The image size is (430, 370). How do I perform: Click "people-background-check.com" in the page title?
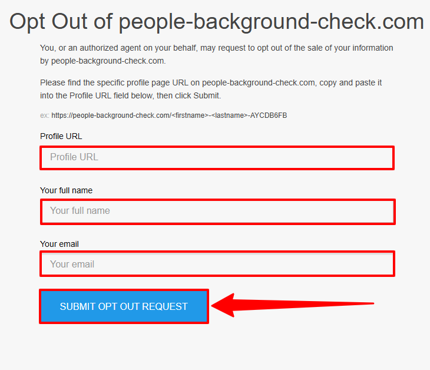[x=272, y=22]
